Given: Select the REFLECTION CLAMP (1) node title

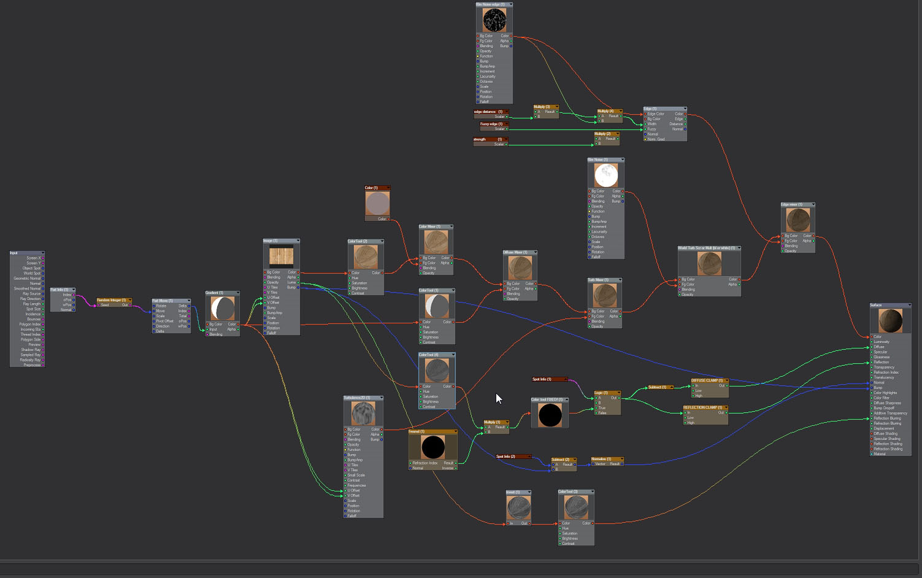Looking at the screenshot, I should [x=702, y=407].
